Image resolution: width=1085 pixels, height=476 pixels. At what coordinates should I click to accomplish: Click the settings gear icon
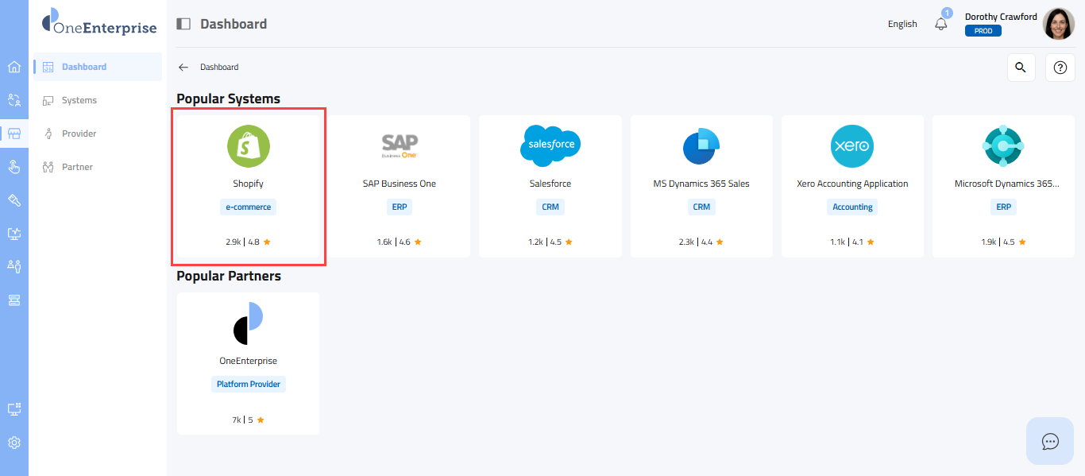14,443
